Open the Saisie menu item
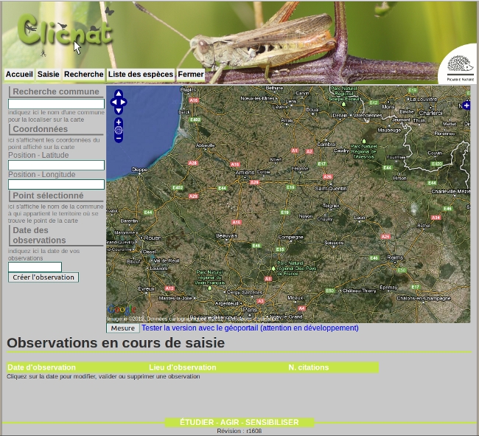 [48, 75]
